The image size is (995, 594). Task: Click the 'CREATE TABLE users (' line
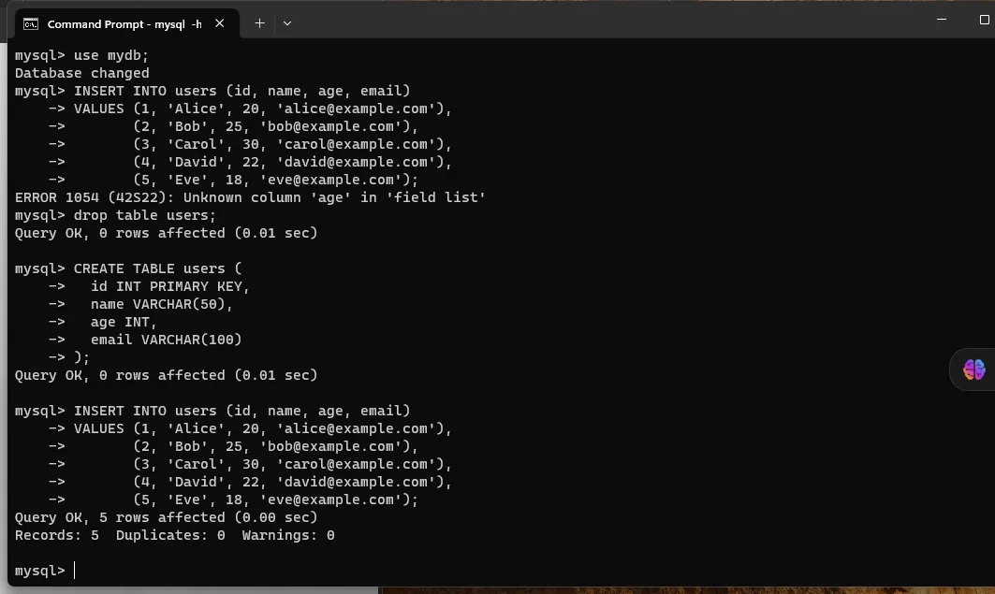point(128,268)
